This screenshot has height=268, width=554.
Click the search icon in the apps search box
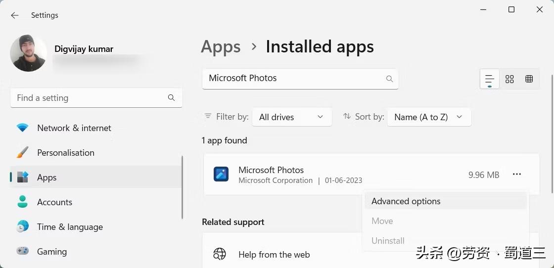389,79
